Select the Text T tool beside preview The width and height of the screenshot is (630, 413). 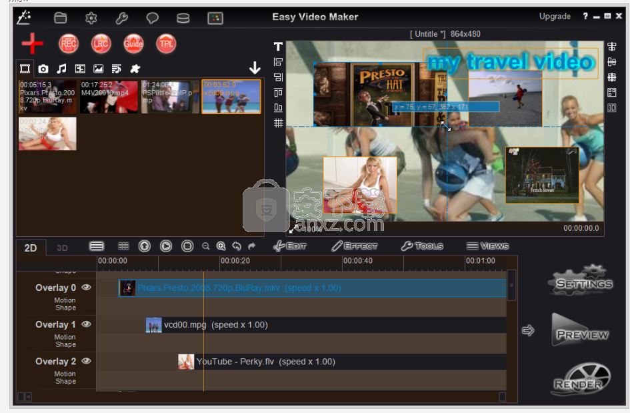coord(278,47)
